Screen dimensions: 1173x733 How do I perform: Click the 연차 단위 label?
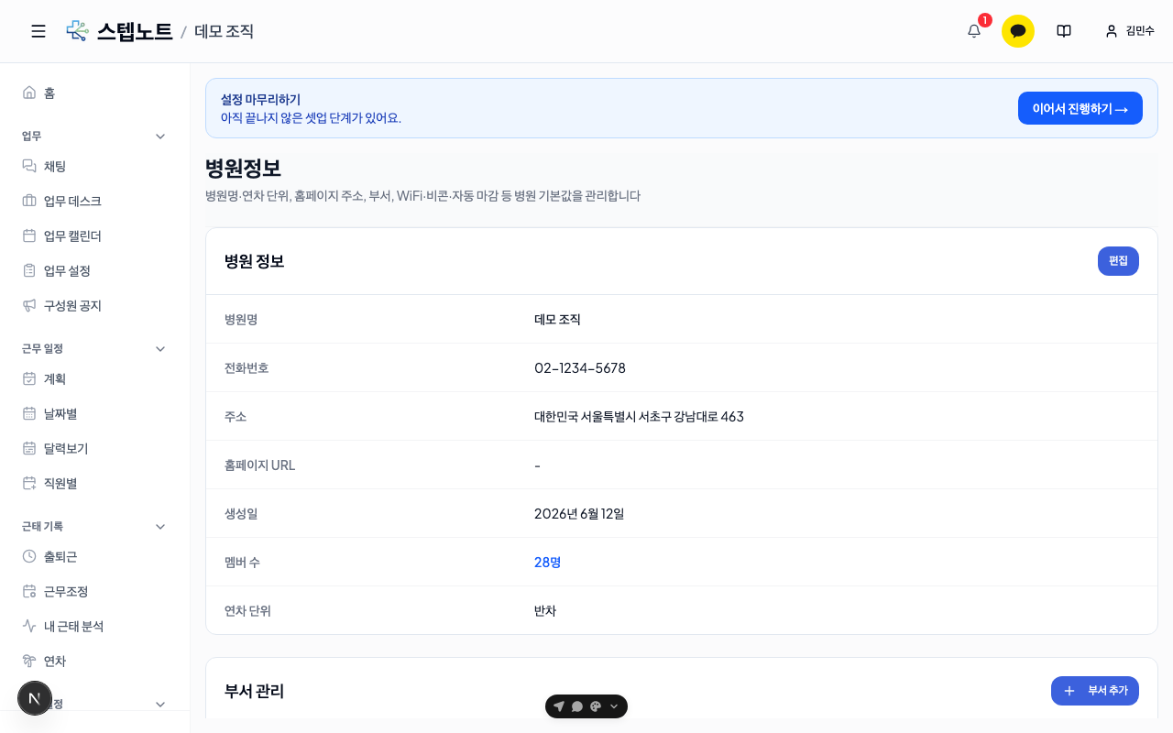pyautogui.click(x=247, y=610)
